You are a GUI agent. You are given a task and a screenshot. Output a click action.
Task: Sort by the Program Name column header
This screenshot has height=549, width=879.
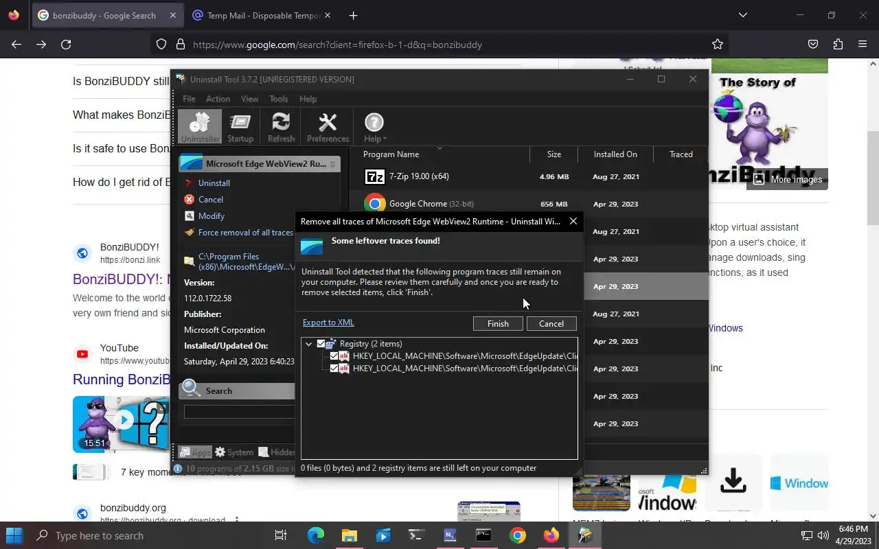click(391, 154)
